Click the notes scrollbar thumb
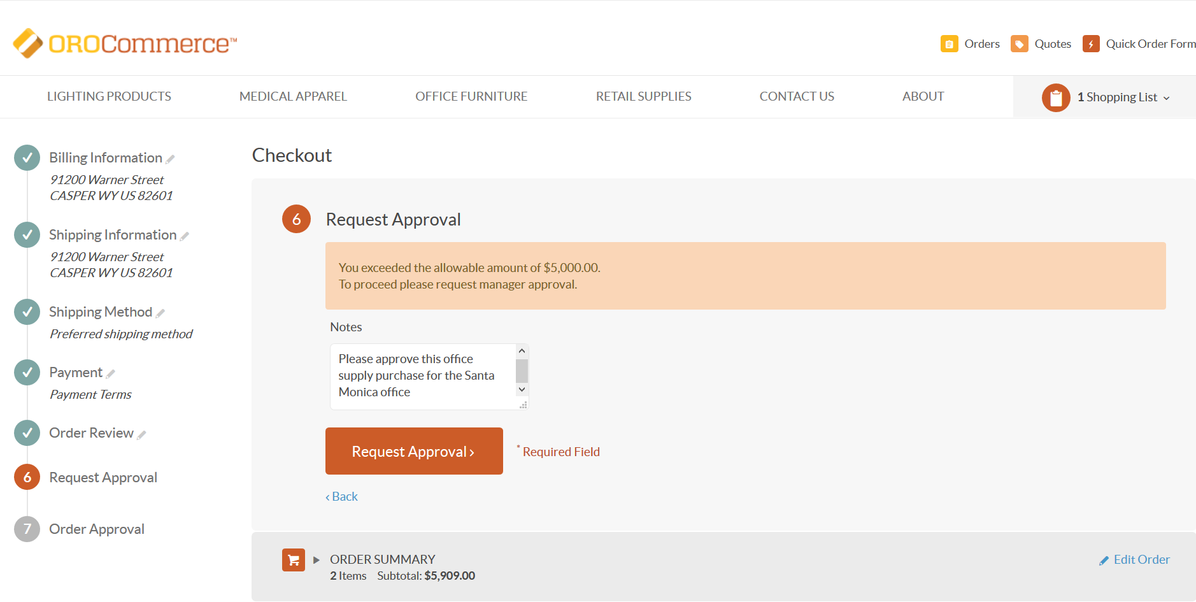Viewport: 1196px width, 602px height. click(522, 371)
